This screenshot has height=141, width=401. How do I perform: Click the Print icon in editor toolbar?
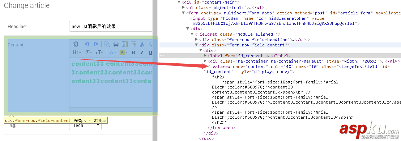click(116, 44)
